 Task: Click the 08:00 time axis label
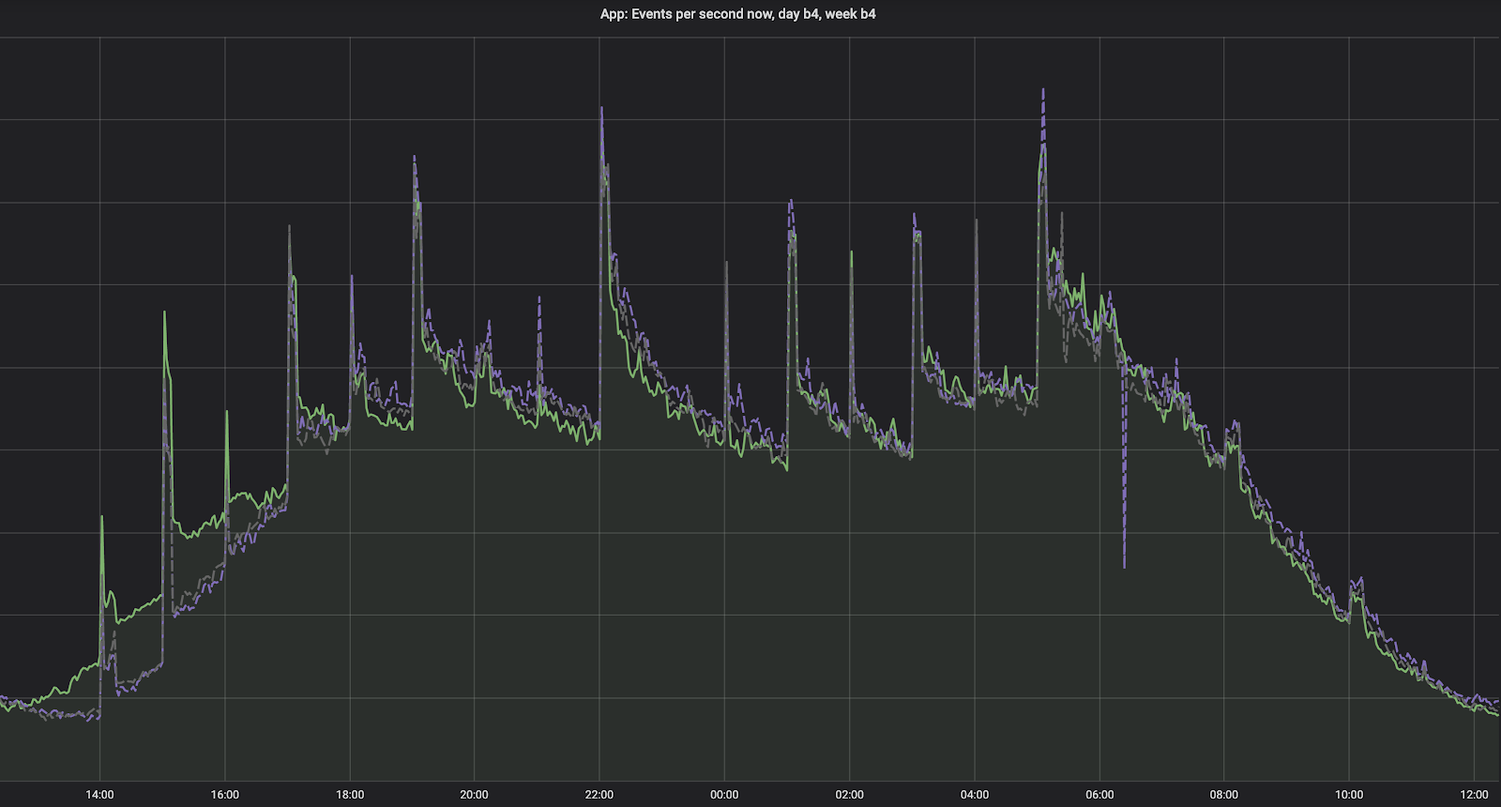point(1224,795)
